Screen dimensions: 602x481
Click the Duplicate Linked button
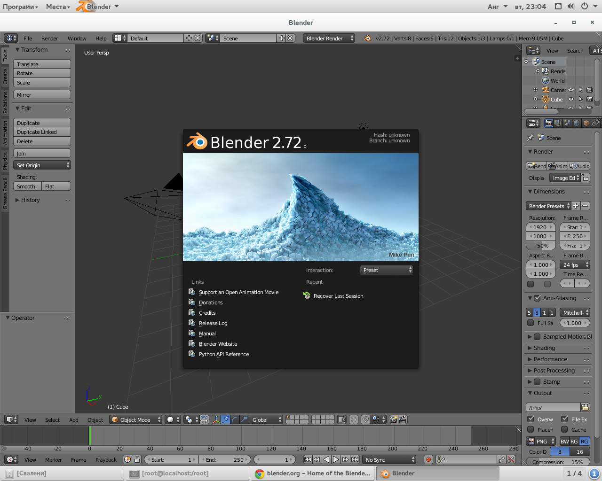pyautogui.click(x=42, y=132)
